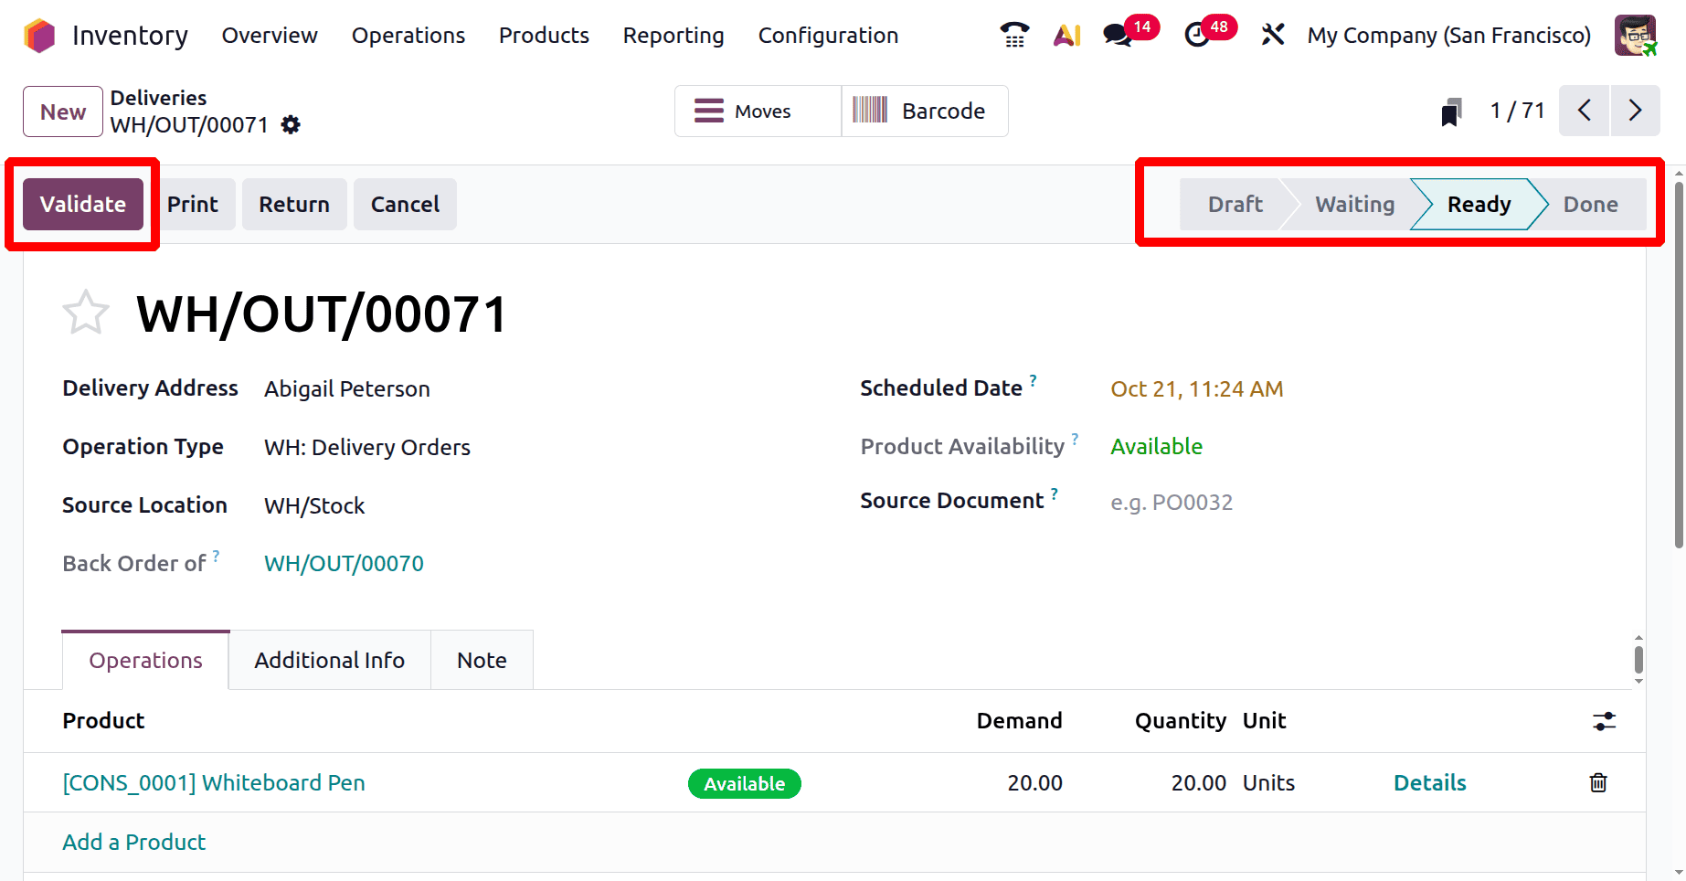Screen dimensions: 1686x881
Task: Open the discuss messages icon
Action: (x=1117, y=36)
